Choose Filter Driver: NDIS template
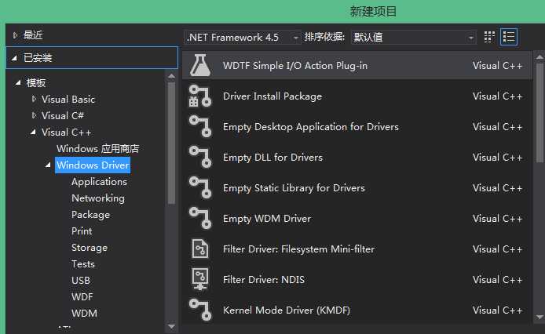 pyautogui.click(x=357, y=279)
